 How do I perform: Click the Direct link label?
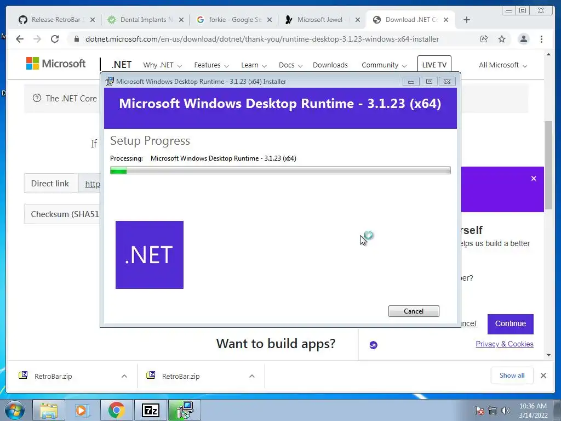(50, 184)
